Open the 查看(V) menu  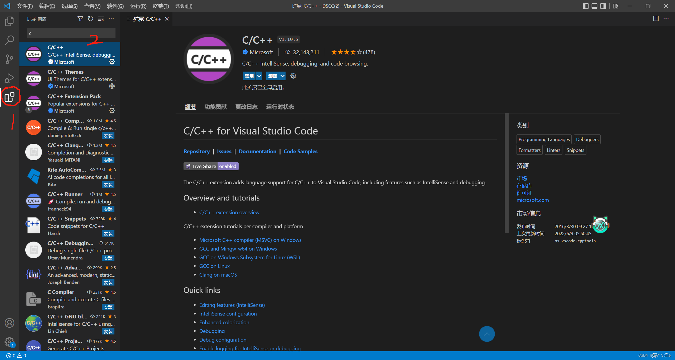point(92,6)
